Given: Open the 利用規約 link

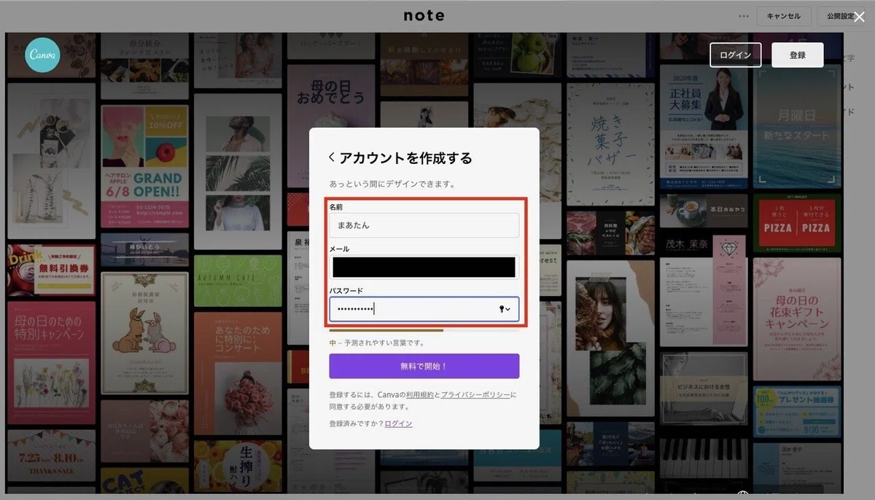Looking at the screenshot, I should click(x=420, y=394).
